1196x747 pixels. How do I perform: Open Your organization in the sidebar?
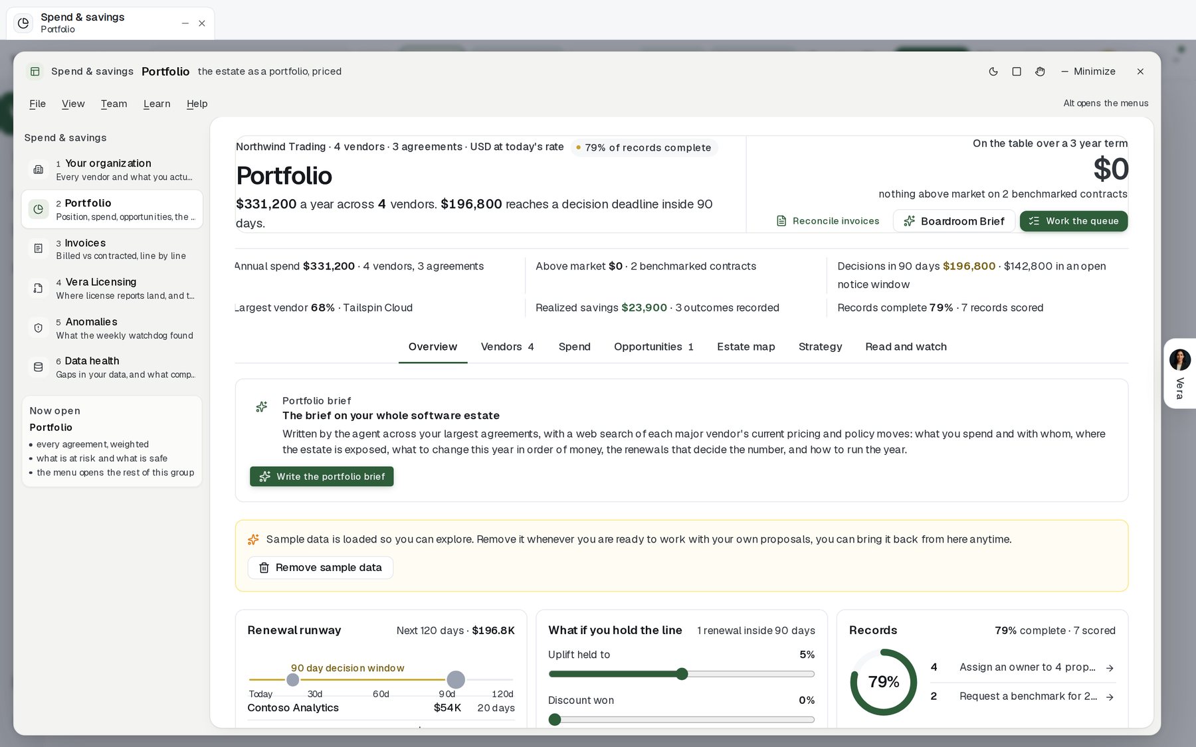pyautogui.click(x=112, y=169)
